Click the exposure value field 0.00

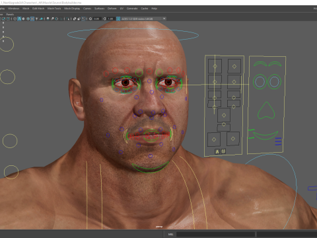point(97,19)
